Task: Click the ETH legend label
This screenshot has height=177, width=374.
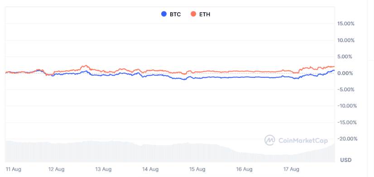Action: 205,14
